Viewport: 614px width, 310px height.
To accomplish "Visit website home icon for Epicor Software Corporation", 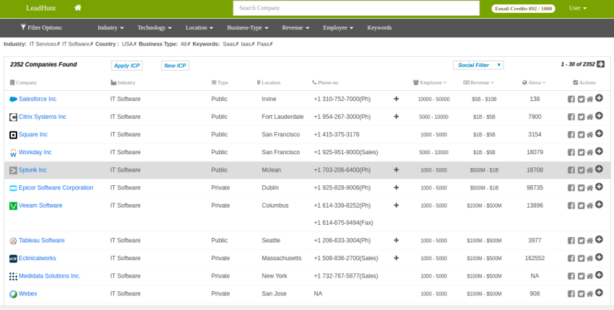I will (589, 188).
